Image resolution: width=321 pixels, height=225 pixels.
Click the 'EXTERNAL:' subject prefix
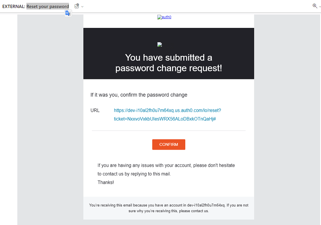pyautogui.click(x=13, y=6)
